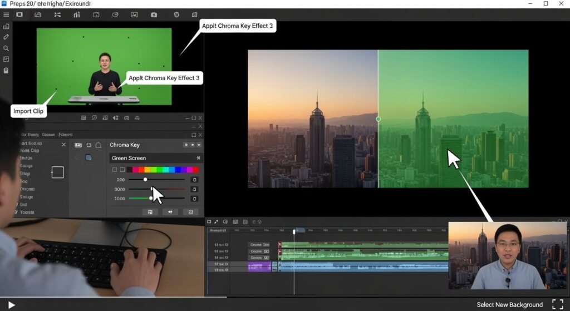This screenshot has width=570, height=311.
Task: Open the hamburger menu in the top toolbar
Action: 6,14
